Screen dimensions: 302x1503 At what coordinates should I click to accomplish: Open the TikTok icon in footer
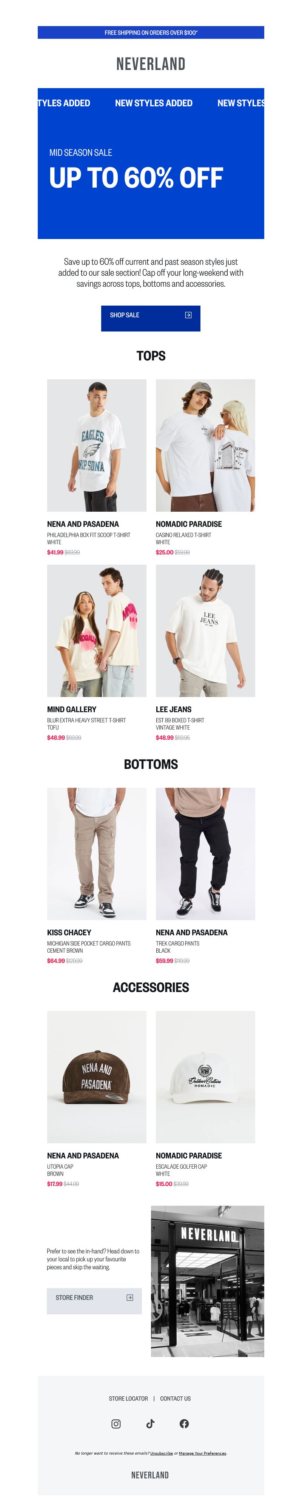pos(150,1423)
